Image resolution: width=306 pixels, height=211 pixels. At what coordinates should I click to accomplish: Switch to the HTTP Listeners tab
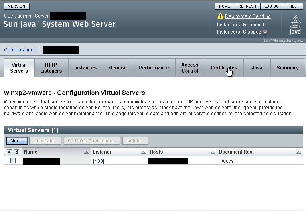coord(51,68)
